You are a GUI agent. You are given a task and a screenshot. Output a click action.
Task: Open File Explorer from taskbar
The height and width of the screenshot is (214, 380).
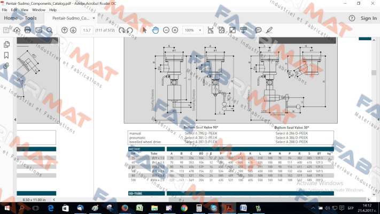click(154, 208)
